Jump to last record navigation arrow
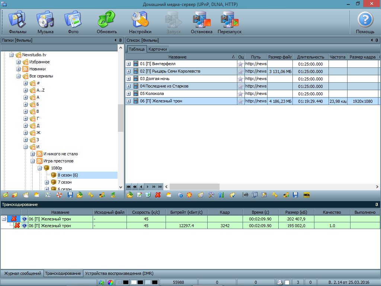This screenshot has height=286, width=381. [160, 187]
